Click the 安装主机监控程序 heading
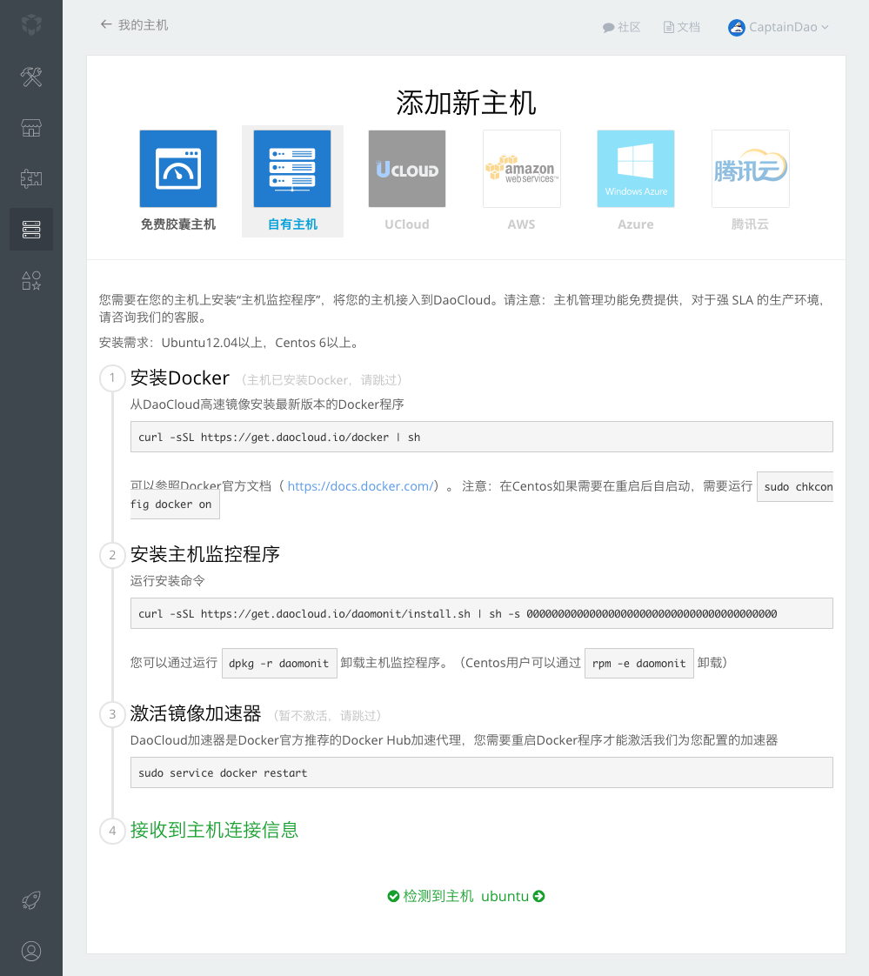Image resolution: width=869 pixels, height=976 pixels. click(204, 554)
